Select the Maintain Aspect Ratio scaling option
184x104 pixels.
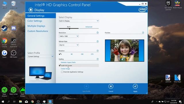[x=68, y=62]
